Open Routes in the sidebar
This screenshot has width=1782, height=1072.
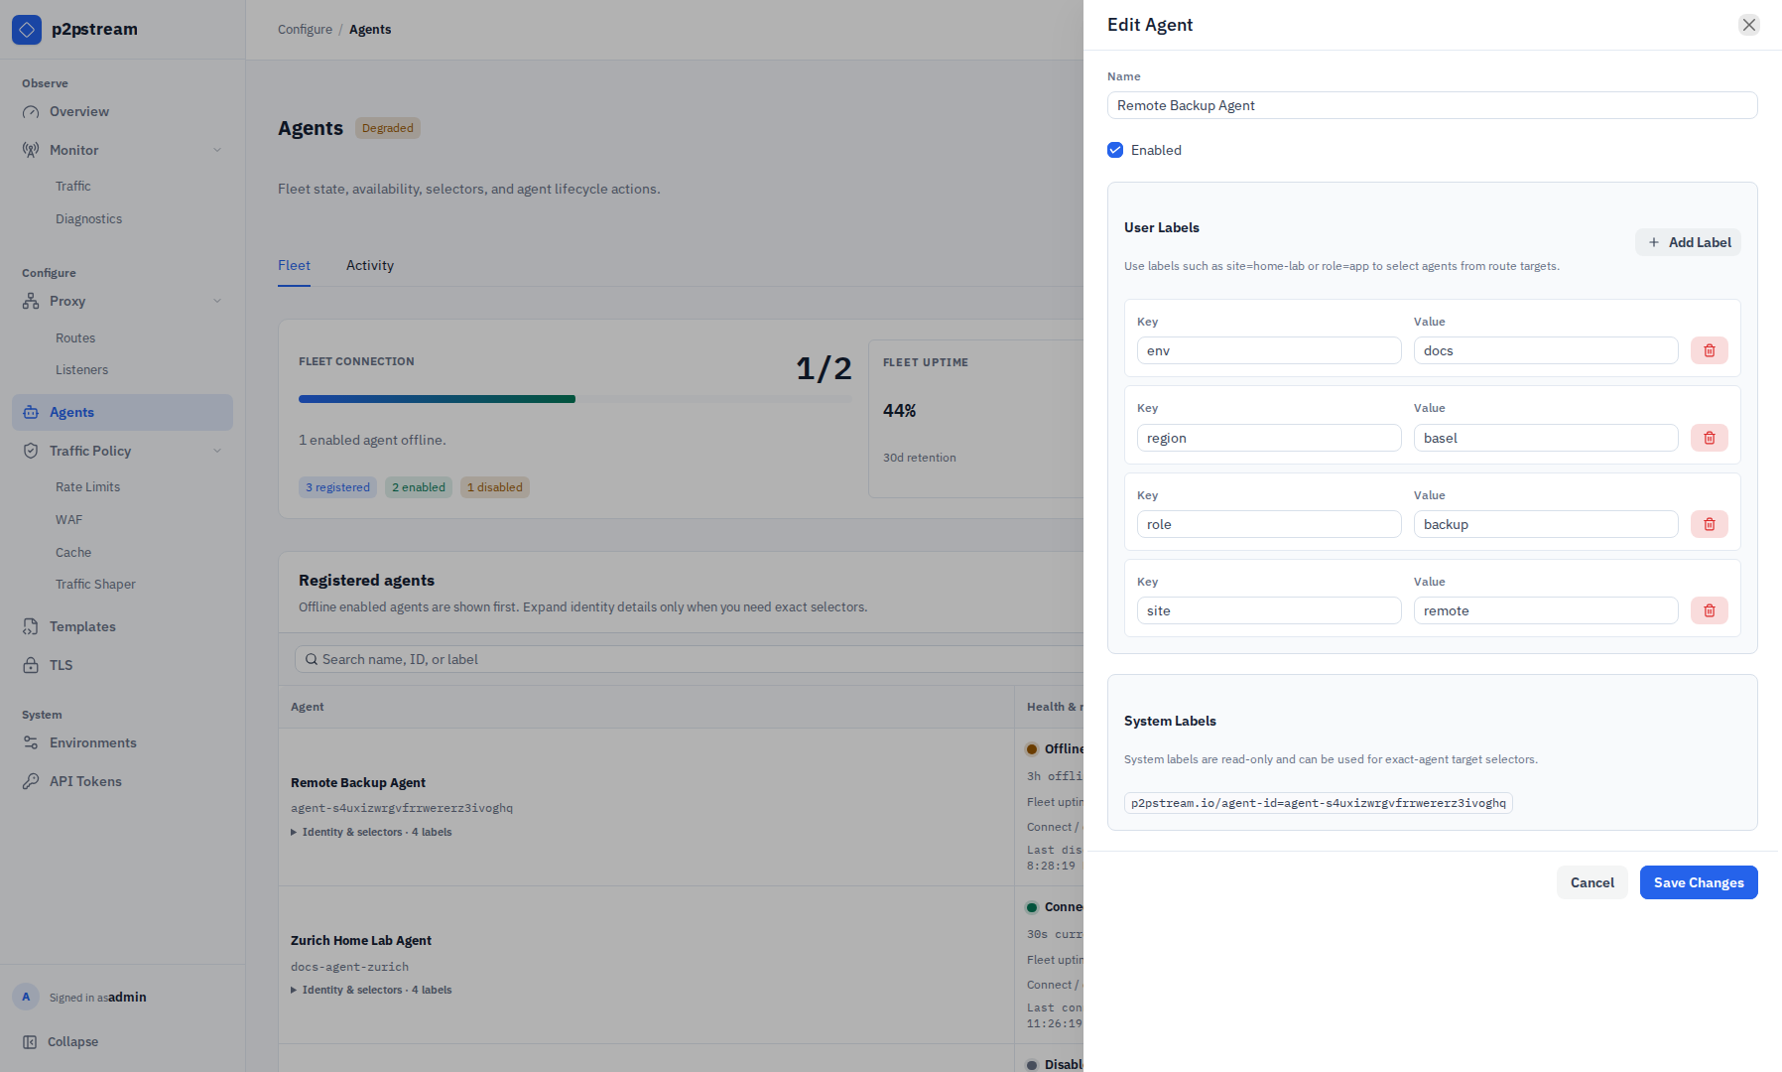tap(75, 337)
